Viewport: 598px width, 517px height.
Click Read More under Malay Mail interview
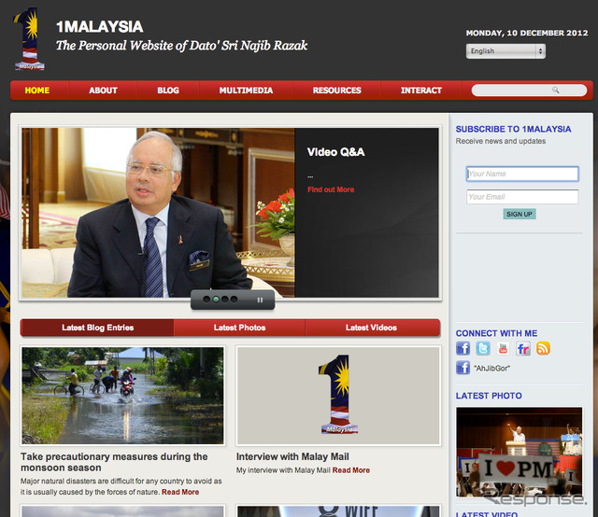click(x=351, y=470)
